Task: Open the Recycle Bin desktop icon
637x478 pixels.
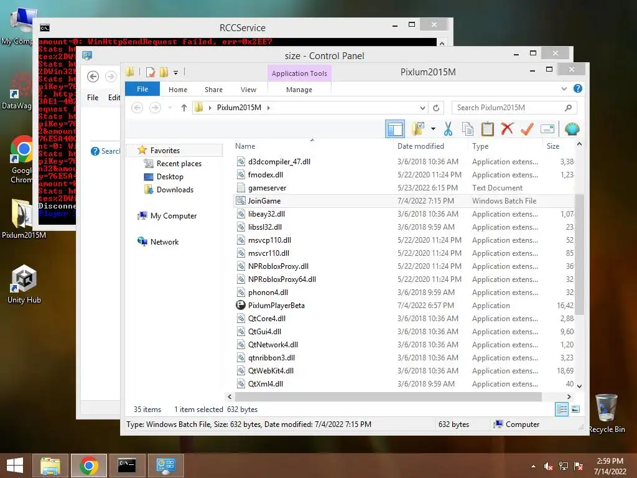Action: pos(607,413)
